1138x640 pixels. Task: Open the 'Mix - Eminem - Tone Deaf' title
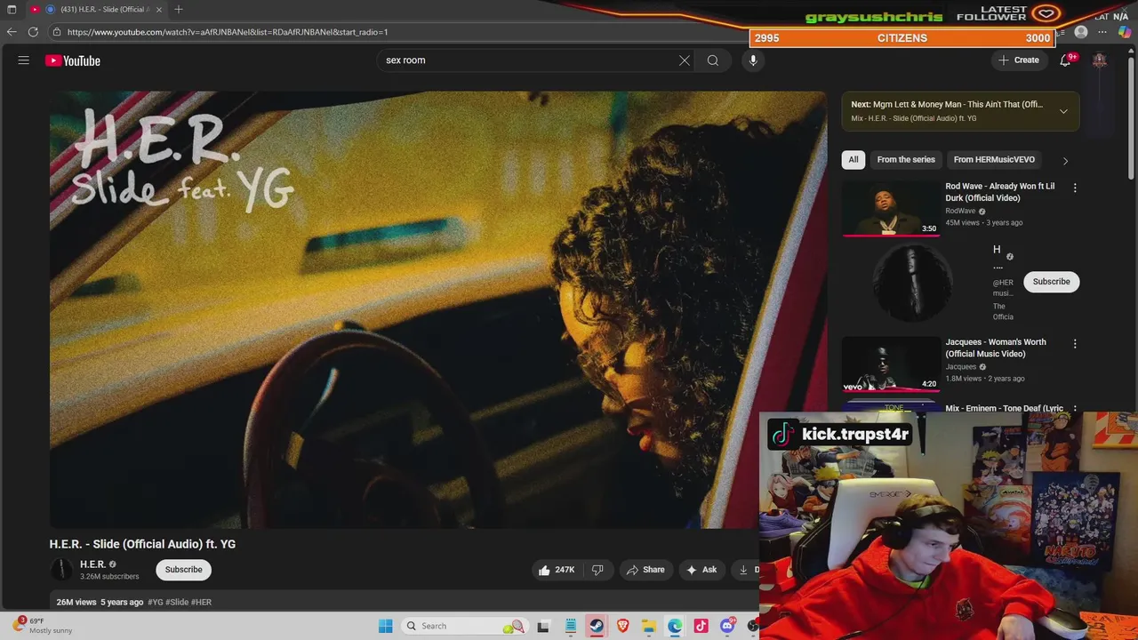pyautogui.click(x=1004, y=408)
